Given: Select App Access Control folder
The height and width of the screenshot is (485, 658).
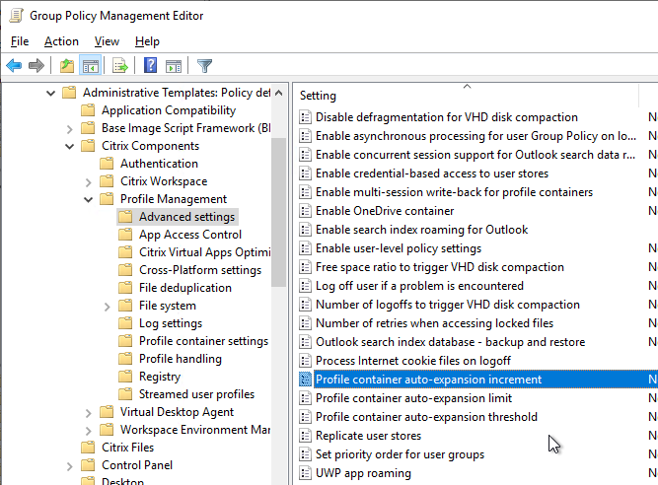Looking at the screenshot, I should click(190, 235).
